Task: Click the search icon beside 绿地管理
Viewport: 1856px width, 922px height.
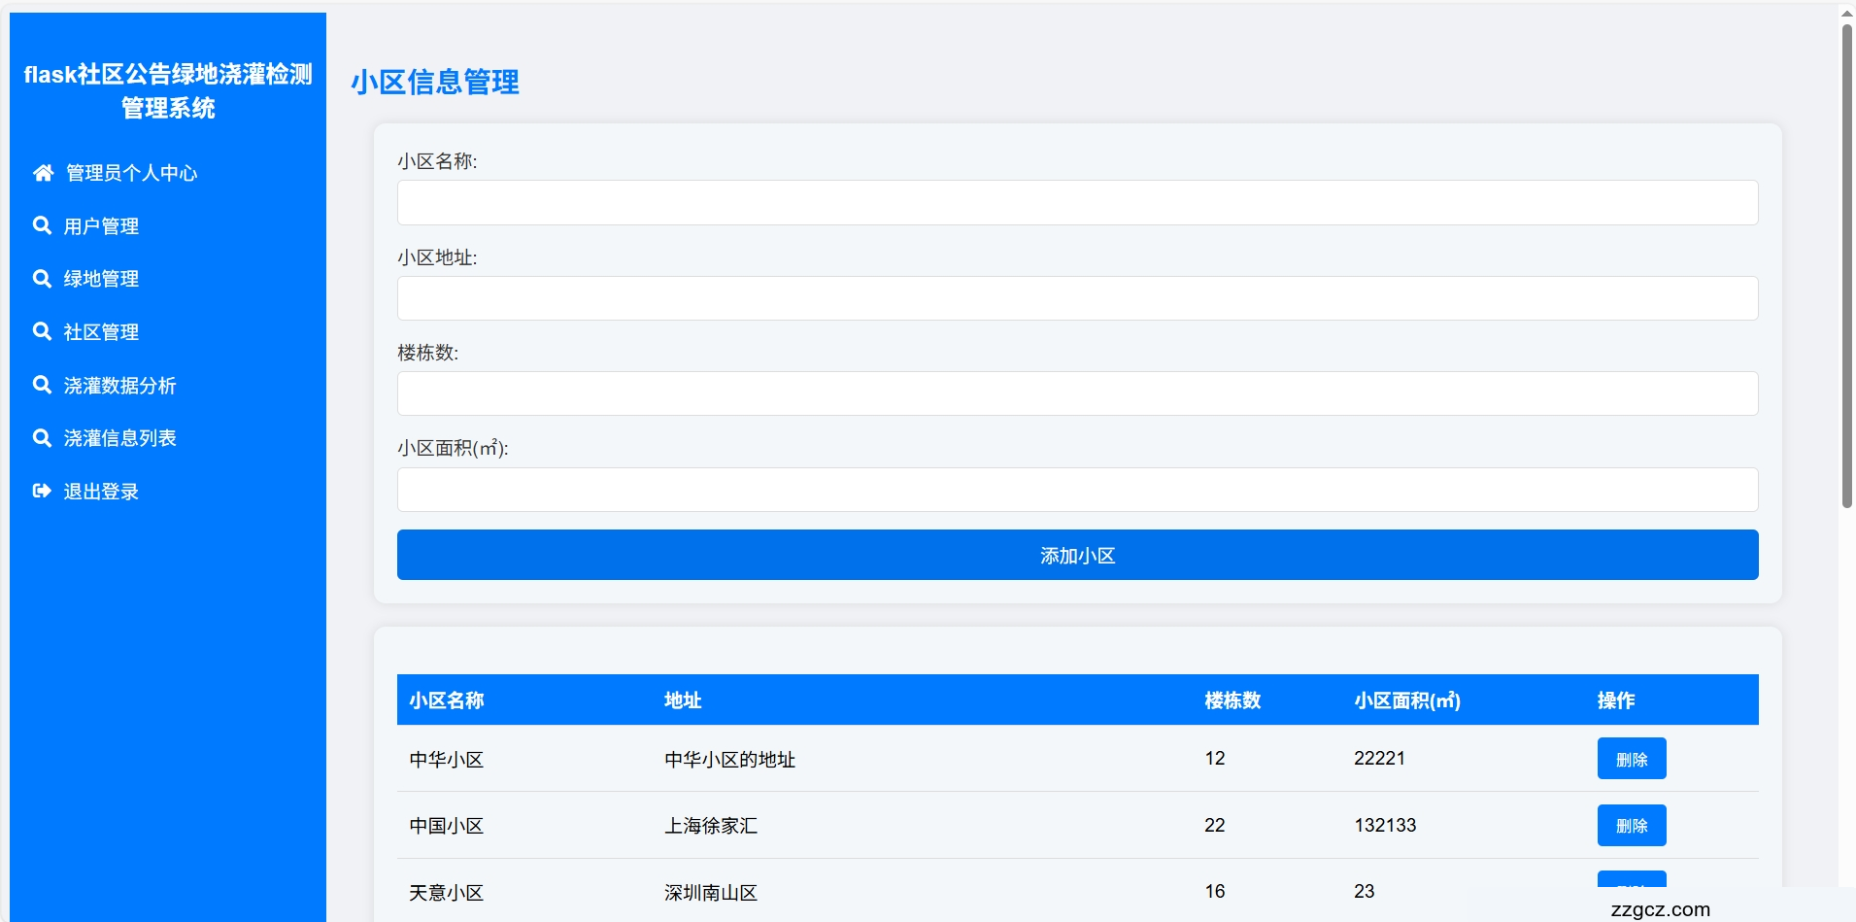Action: pyautogui.click(x=42, y=279)
